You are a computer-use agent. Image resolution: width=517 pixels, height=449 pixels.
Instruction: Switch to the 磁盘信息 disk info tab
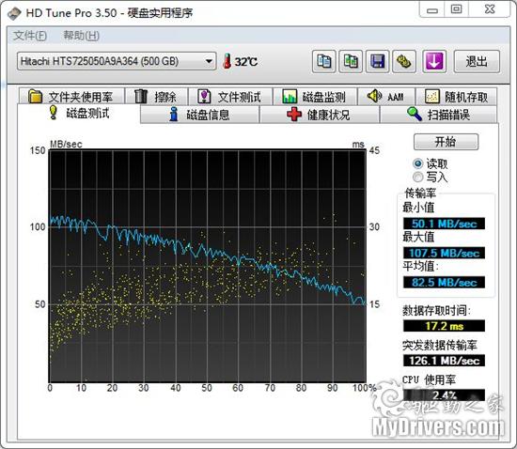(x=200, y=115)
